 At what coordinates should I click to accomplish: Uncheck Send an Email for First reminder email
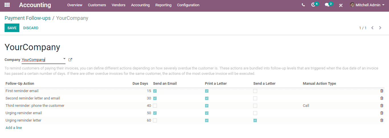tap(155, 91)
